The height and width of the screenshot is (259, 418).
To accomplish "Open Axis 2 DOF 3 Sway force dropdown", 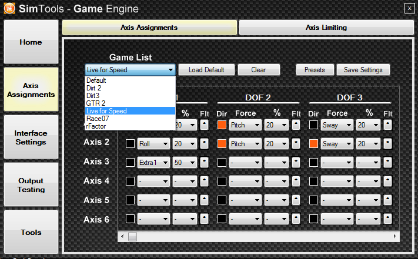I will pyautogui.click(x=337, y=144).
